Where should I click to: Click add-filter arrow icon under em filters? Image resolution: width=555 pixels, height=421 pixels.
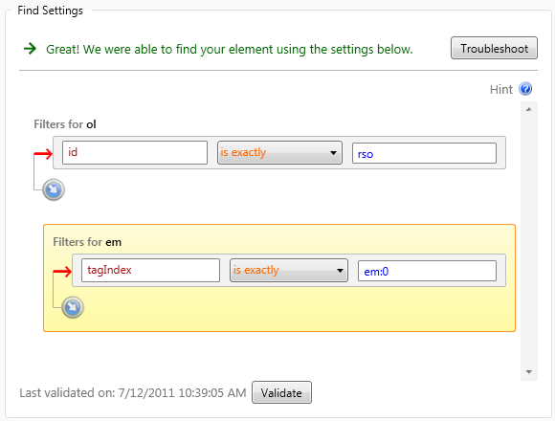(73, 307)
